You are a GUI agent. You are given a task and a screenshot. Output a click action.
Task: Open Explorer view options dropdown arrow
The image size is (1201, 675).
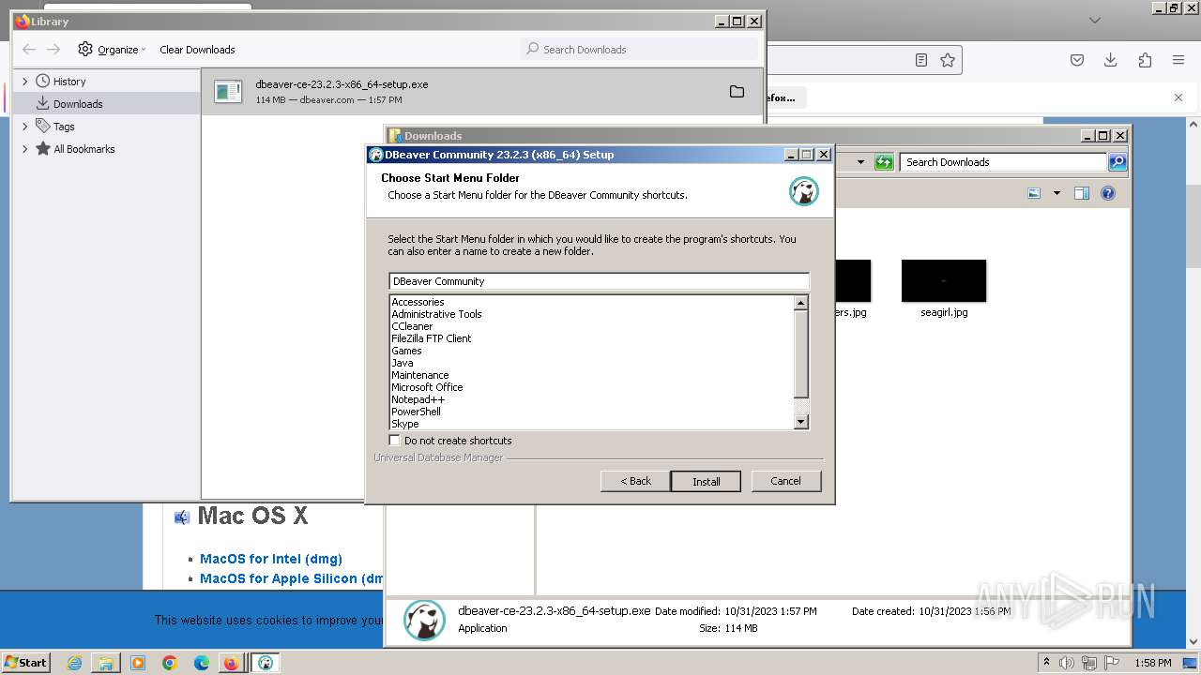point(1057,193)
